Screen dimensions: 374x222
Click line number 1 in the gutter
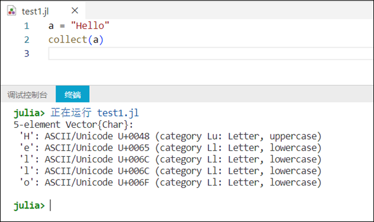tap(27, 26)
